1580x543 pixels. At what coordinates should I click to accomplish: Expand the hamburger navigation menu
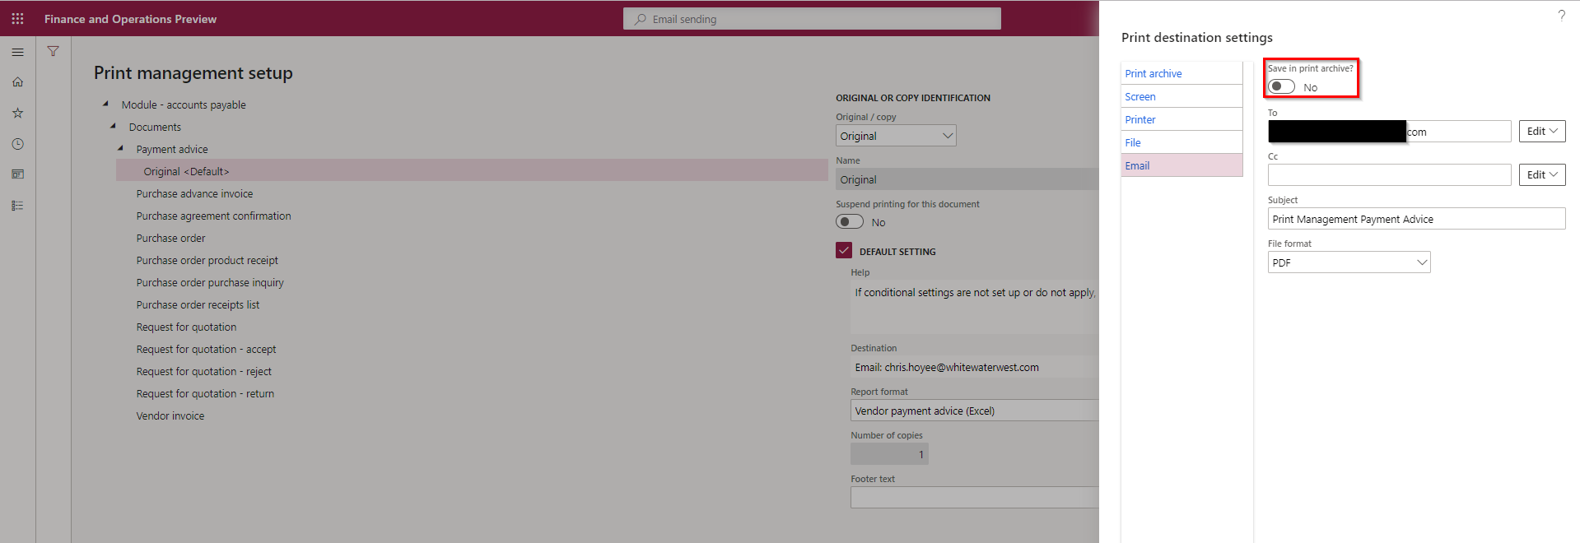[x=17, y=52]
